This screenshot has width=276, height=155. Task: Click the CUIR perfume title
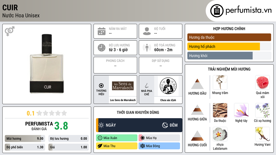pyautogui.click(x=10, y=8)
